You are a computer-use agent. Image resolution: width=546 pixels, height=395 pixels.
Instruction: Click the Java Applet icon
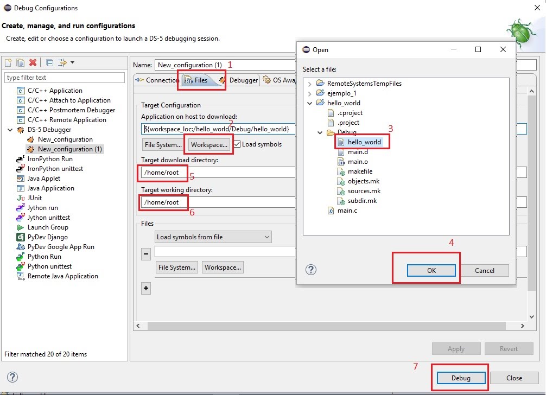[21, 179]
